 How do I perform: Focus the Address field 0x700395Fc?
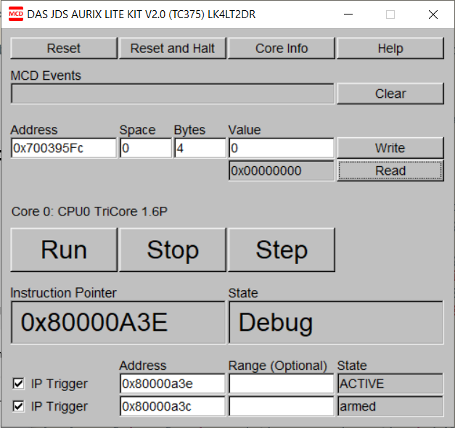click(x=64, y=148)
